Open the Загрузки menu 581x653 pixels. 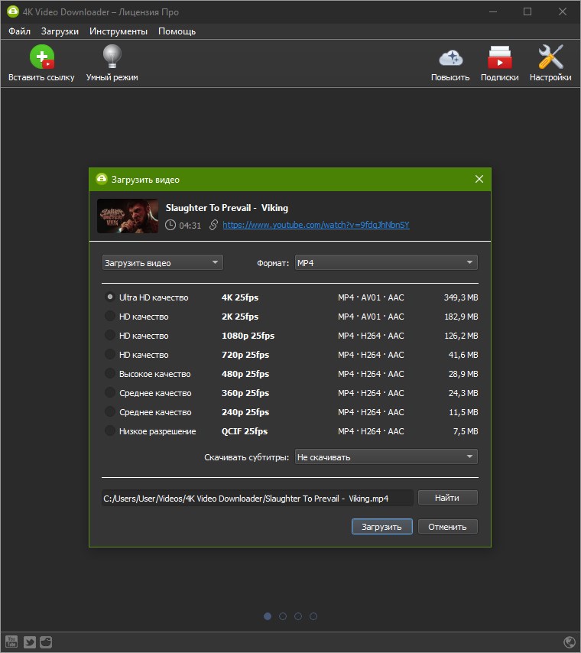tap(60, 31)
